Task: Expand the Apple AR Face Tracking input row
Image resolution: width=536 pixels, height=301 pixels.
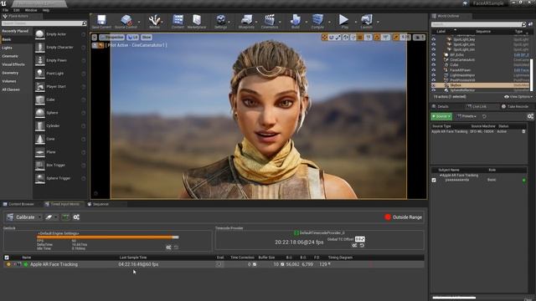Action: pos(15,264)
